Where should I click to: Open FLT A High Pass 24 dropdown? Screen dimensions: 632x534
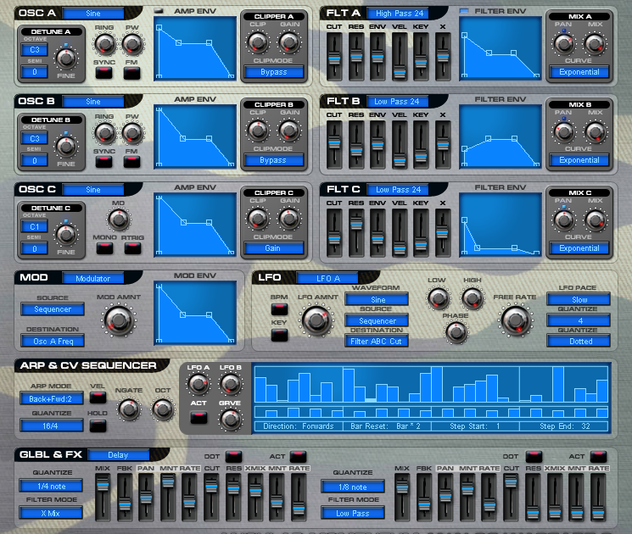tap(398, 14)
